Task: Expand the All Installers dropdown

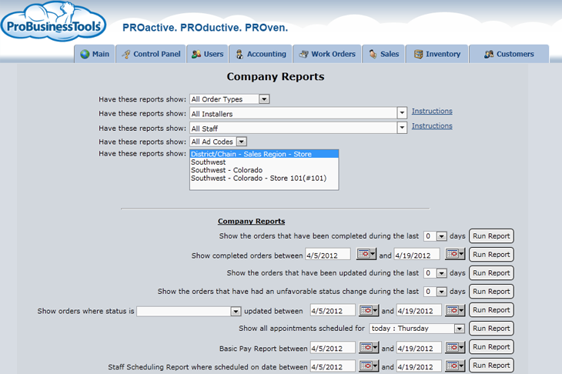Action: coord(402,113)
